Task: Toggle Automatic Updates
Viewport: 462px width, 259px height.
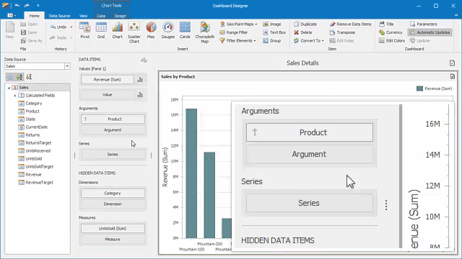Action: 430,32
